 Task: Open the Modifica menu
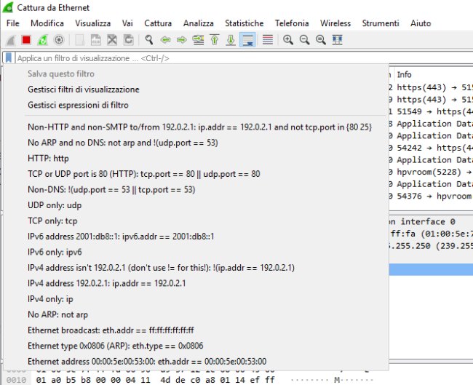[x=47, y=23]
